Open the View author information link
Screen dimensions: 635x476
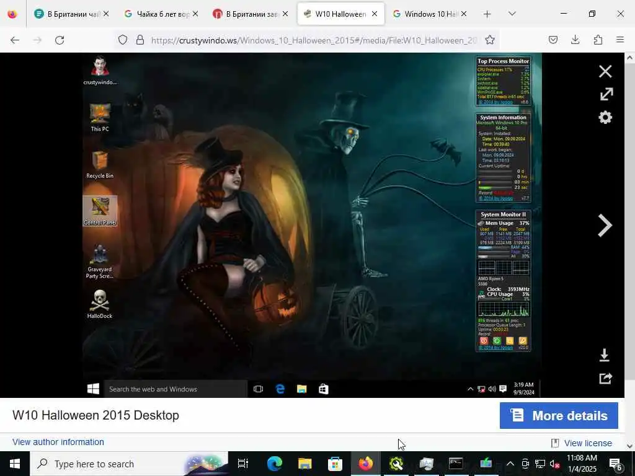[58, 442]
